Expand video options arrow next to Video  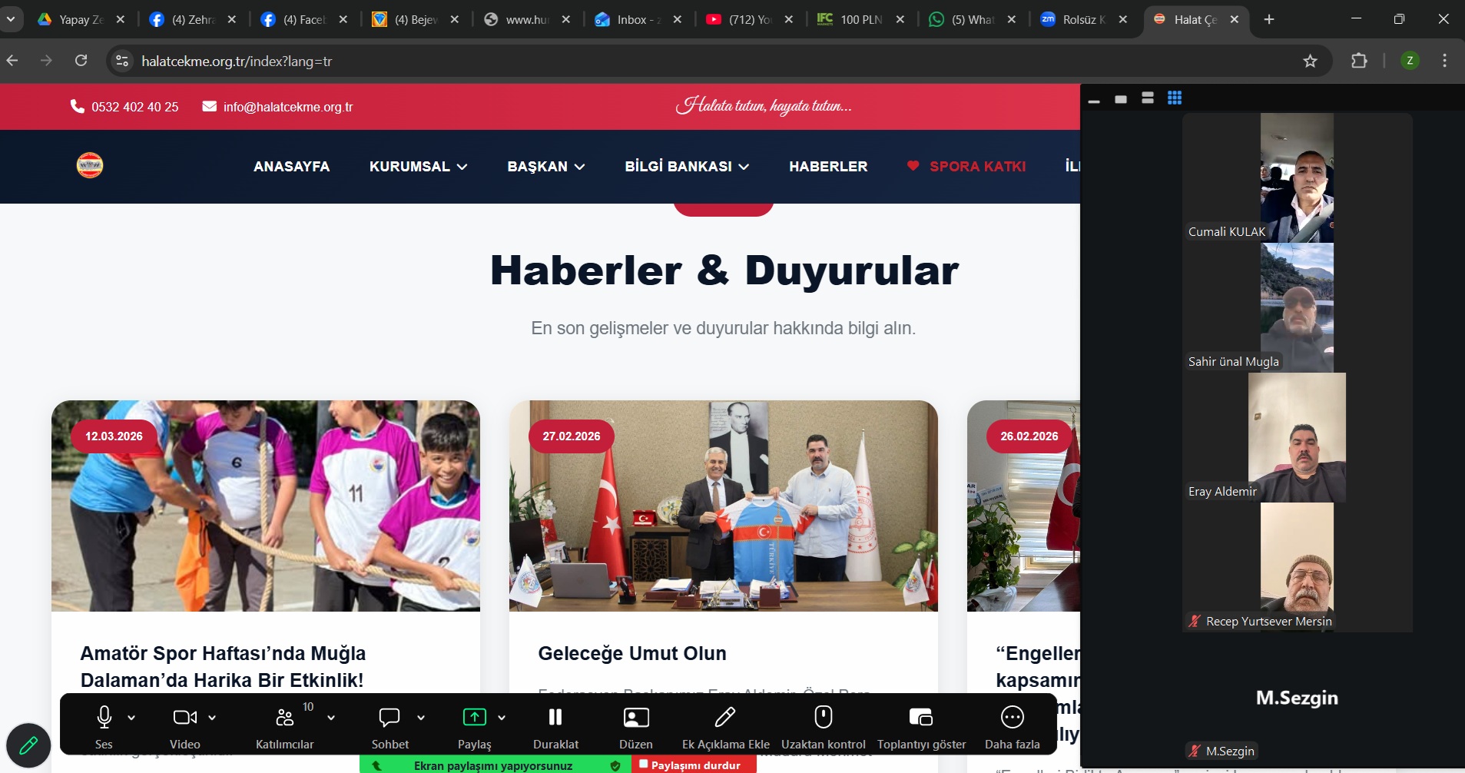pos(212,718)
